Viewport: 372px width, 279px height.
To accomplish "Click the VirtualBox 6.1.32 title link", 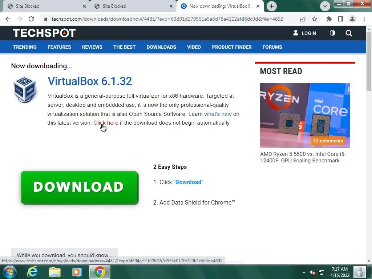I will pyautogui.click(x=90, y=81).
